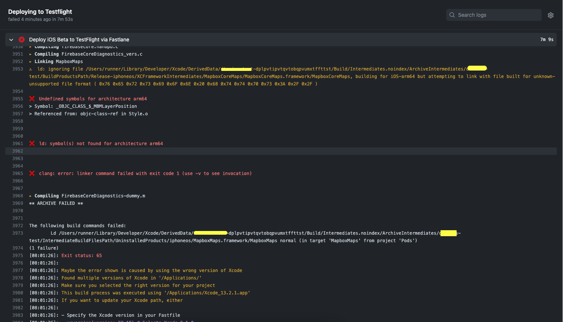The width and height of the screenshot is (563, 322).
Task: Click the 7m 9s step duration label
Action: tap(547, 39)
